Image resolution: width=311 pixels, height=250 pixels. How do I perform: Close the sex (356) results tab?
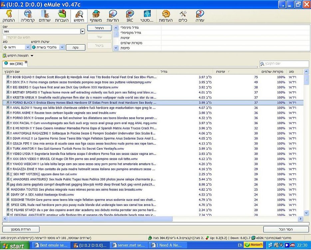click(x=26, y=62)
